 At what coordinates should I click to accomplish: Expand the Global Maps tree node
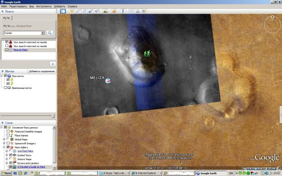pyautogui.click(x=4, y=139)
